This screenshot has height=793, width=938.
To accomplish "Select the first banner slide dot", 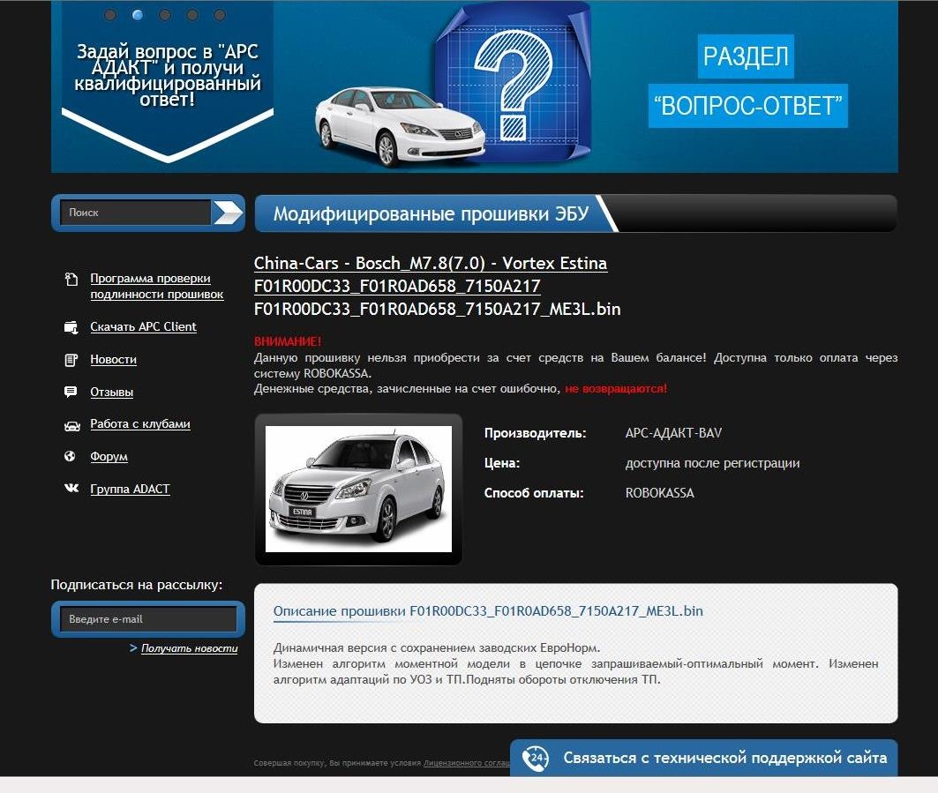I will pos(110,15).
